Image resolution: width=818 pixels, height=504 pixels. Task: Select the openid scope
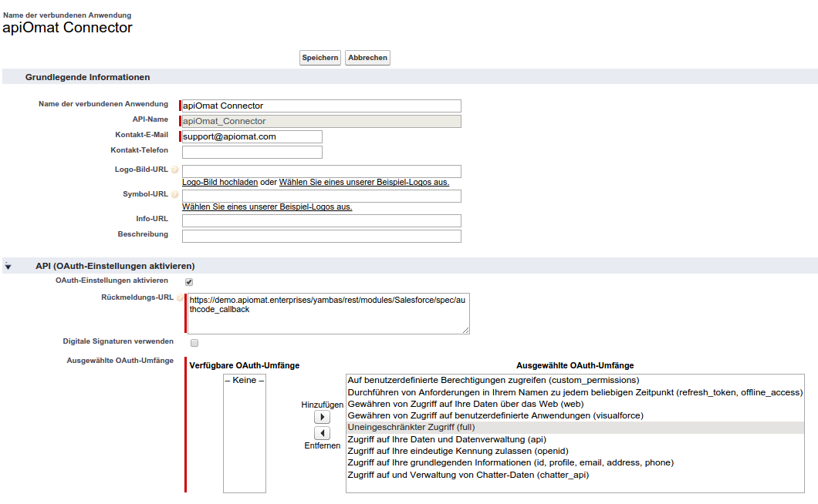pyautogui.click(x=575, y=451)
